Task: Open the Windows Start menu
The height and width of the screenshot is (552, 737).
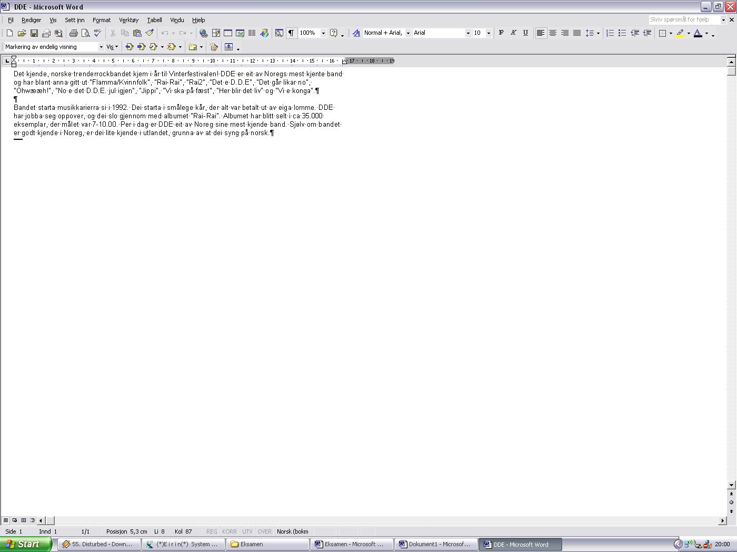Action: (x=26, y=544)
